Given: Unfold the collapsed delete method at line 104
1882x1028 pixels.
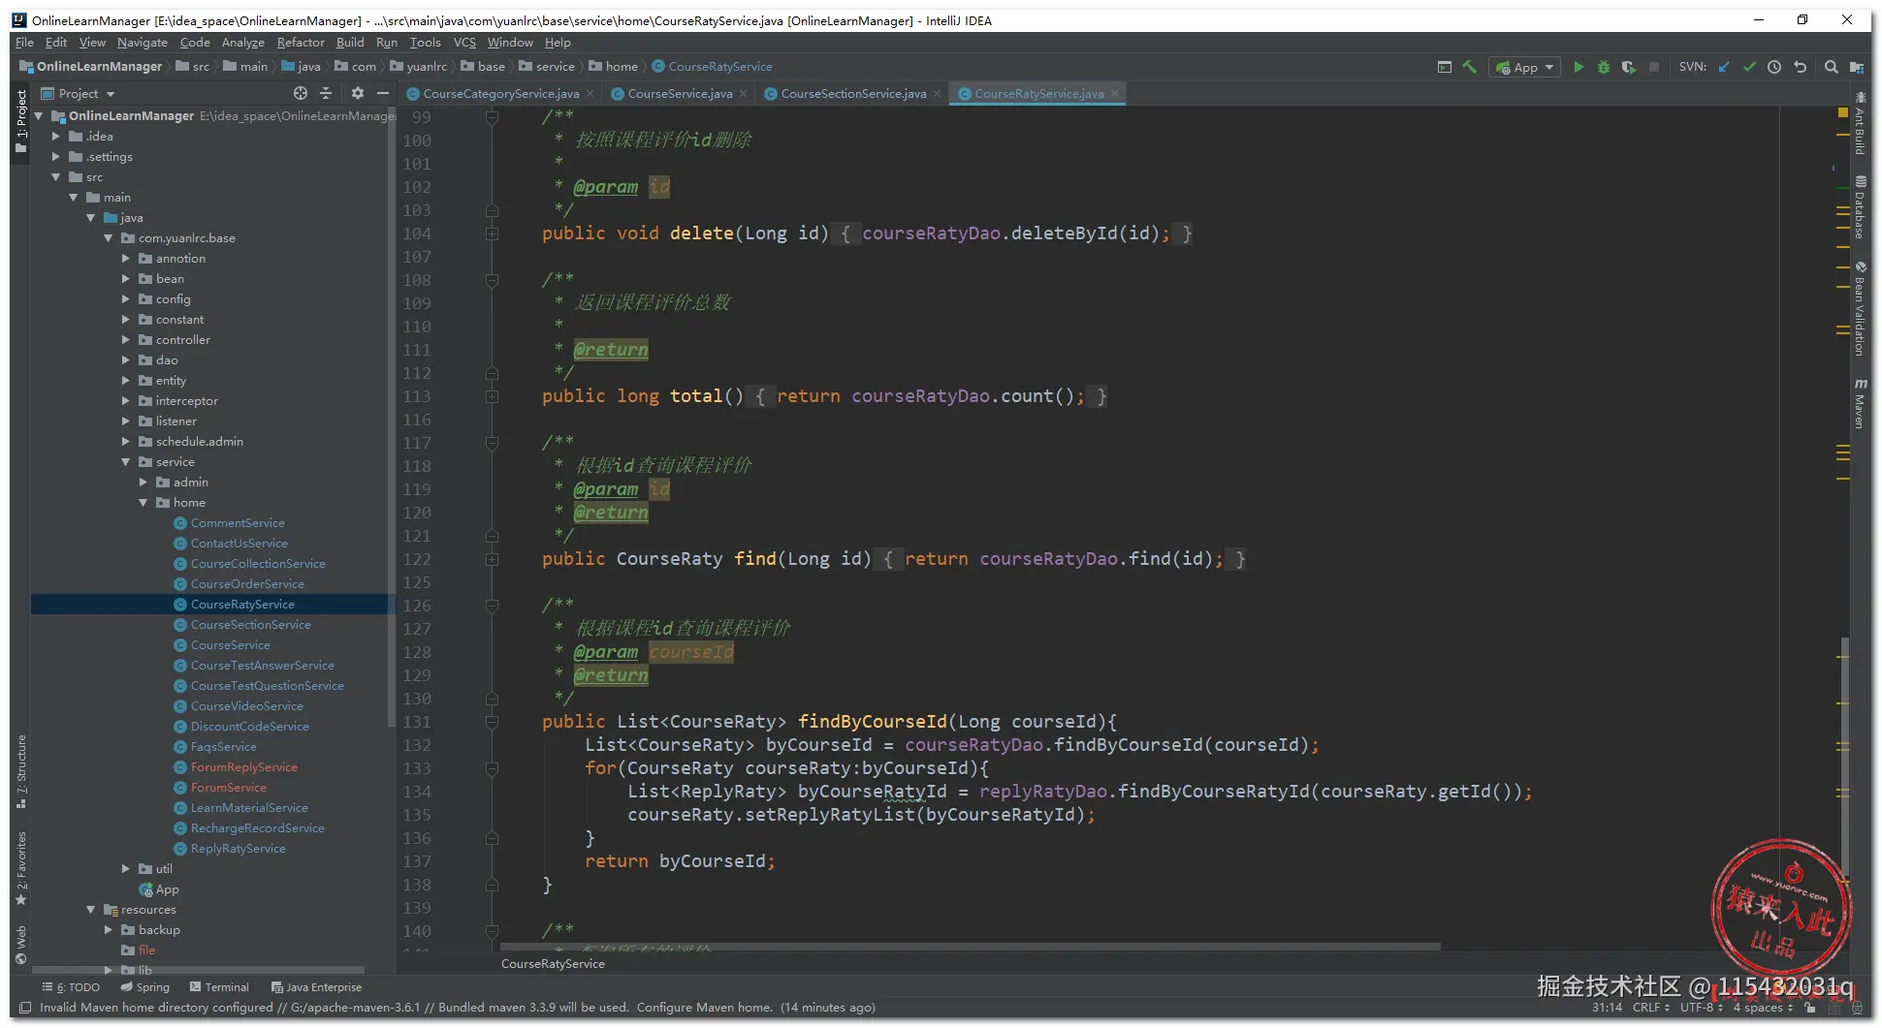Looking at the screenshot, I should click(x=492, y=234).
